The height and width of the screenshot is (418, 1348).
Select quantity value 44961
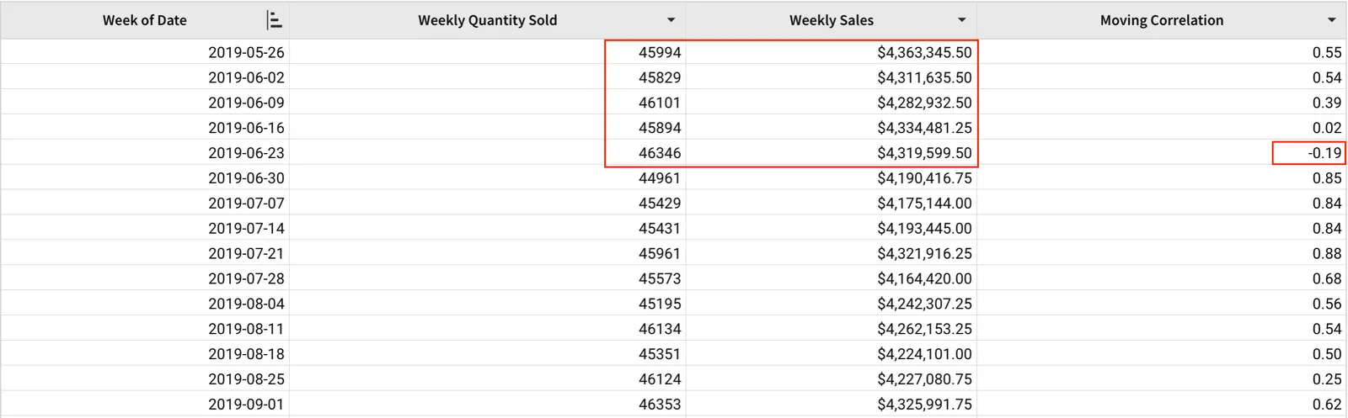(x=660, y=178)
